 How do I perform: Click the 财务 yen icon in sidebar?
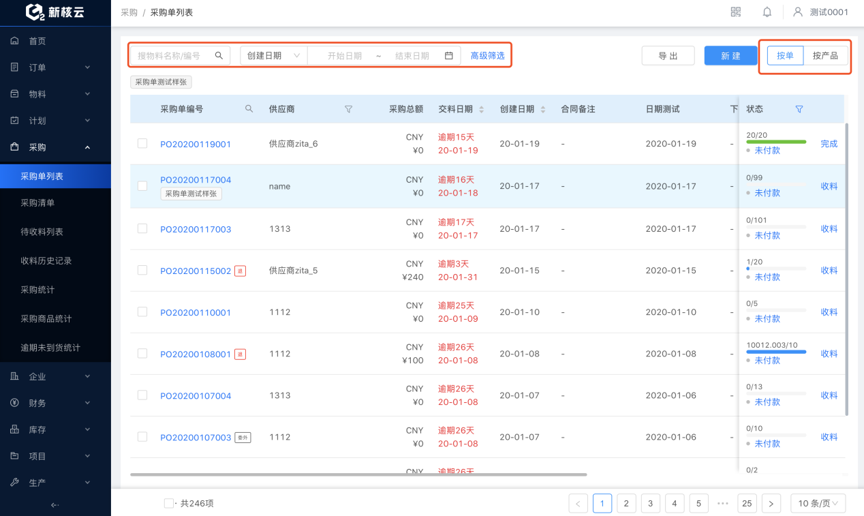tap(15, 403)
